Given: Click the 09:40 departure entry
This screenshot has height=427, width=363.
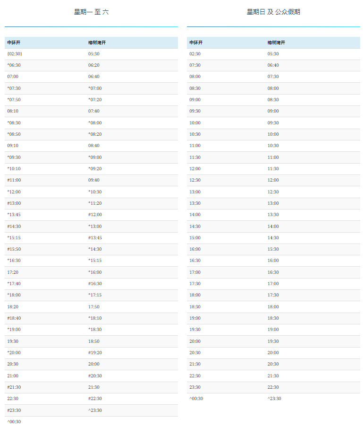Looking at the screenshot, I should 94,180.
